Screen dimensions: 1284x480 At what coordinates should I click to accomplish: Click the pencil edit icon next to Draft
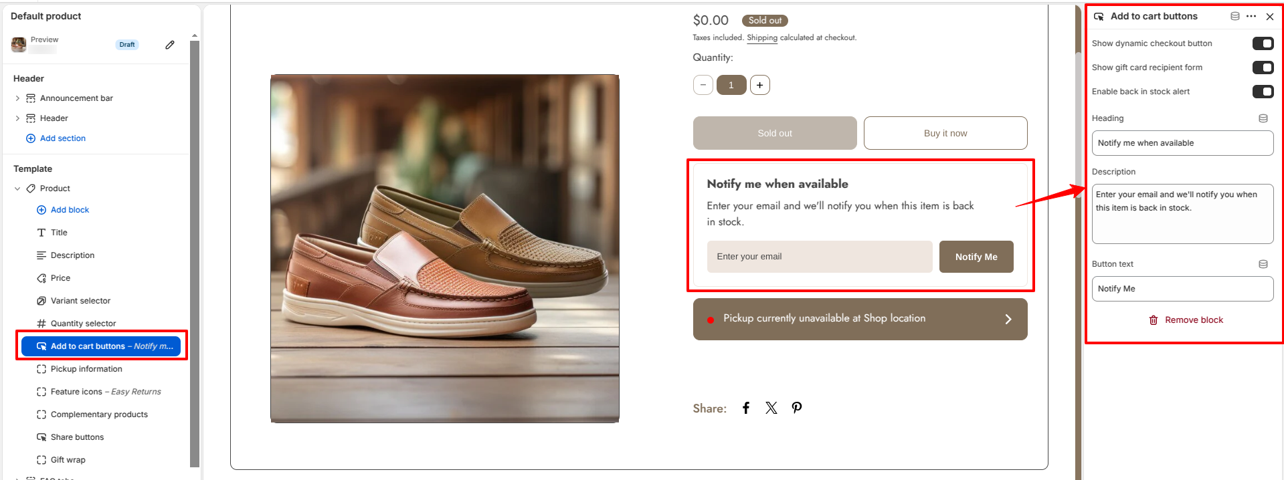(x=170, y=45)
